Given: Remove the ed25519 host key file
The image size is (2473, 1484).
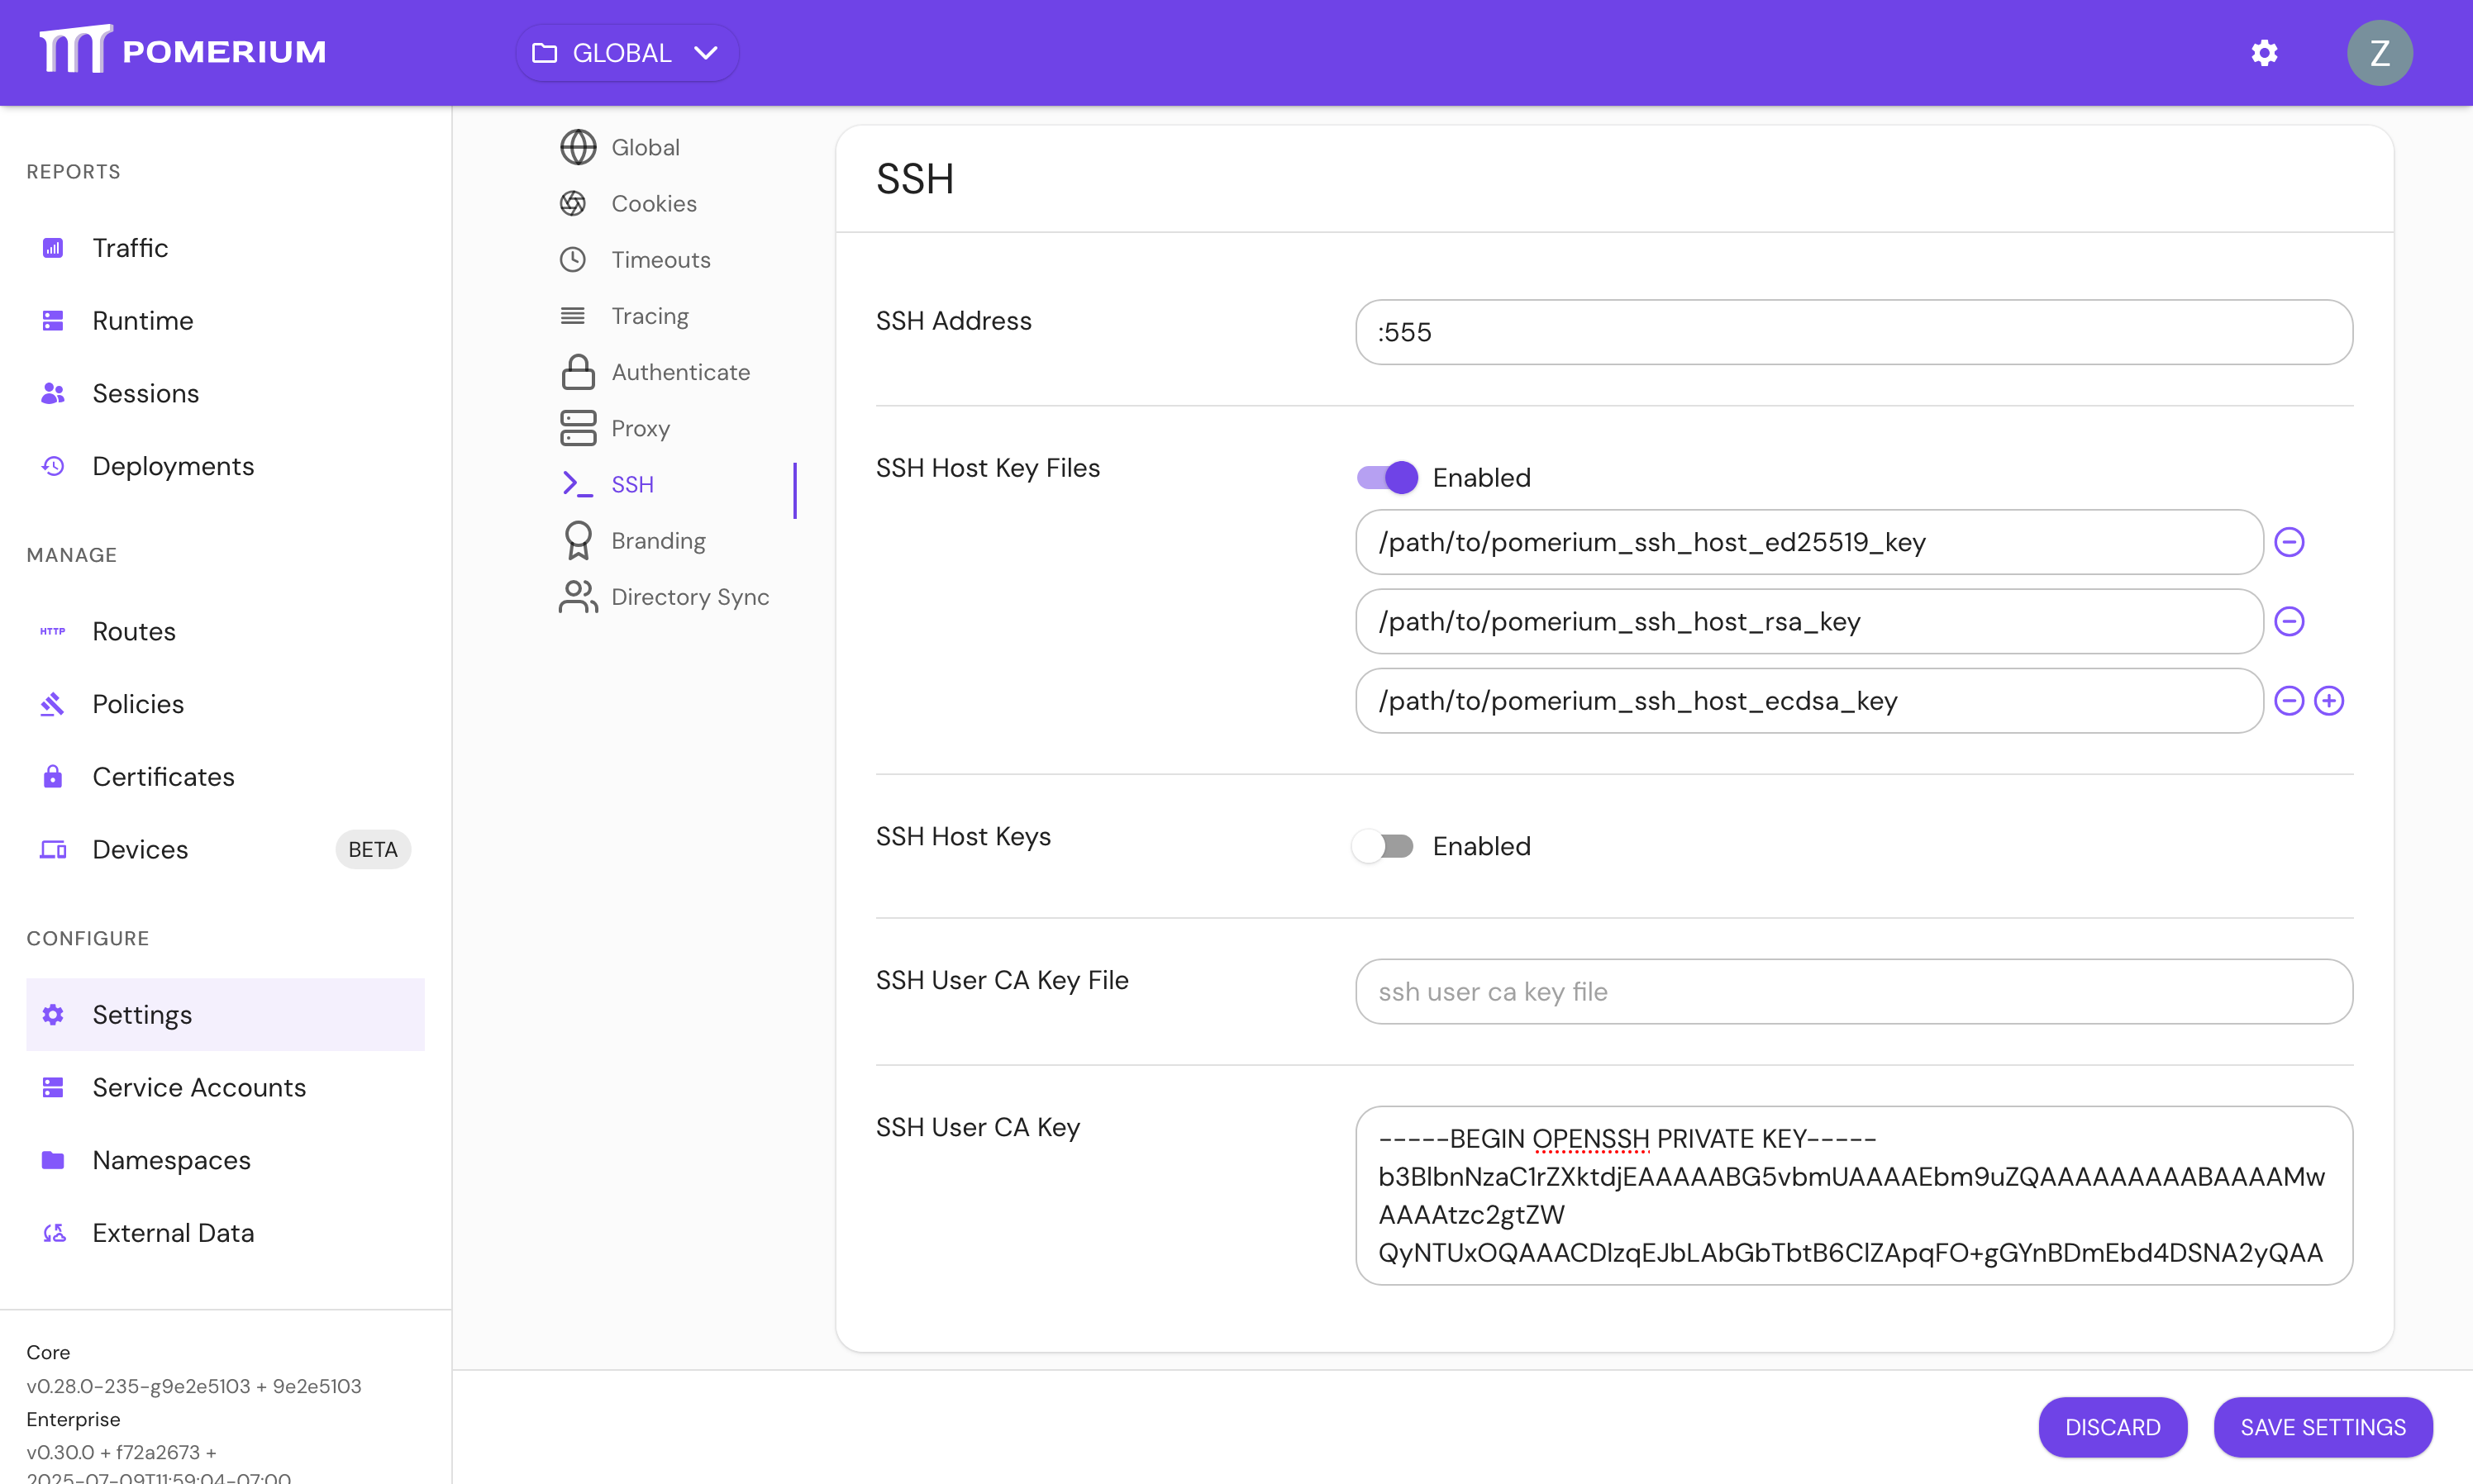Looking at the screenshot, I should click(x=2290, y=542).
